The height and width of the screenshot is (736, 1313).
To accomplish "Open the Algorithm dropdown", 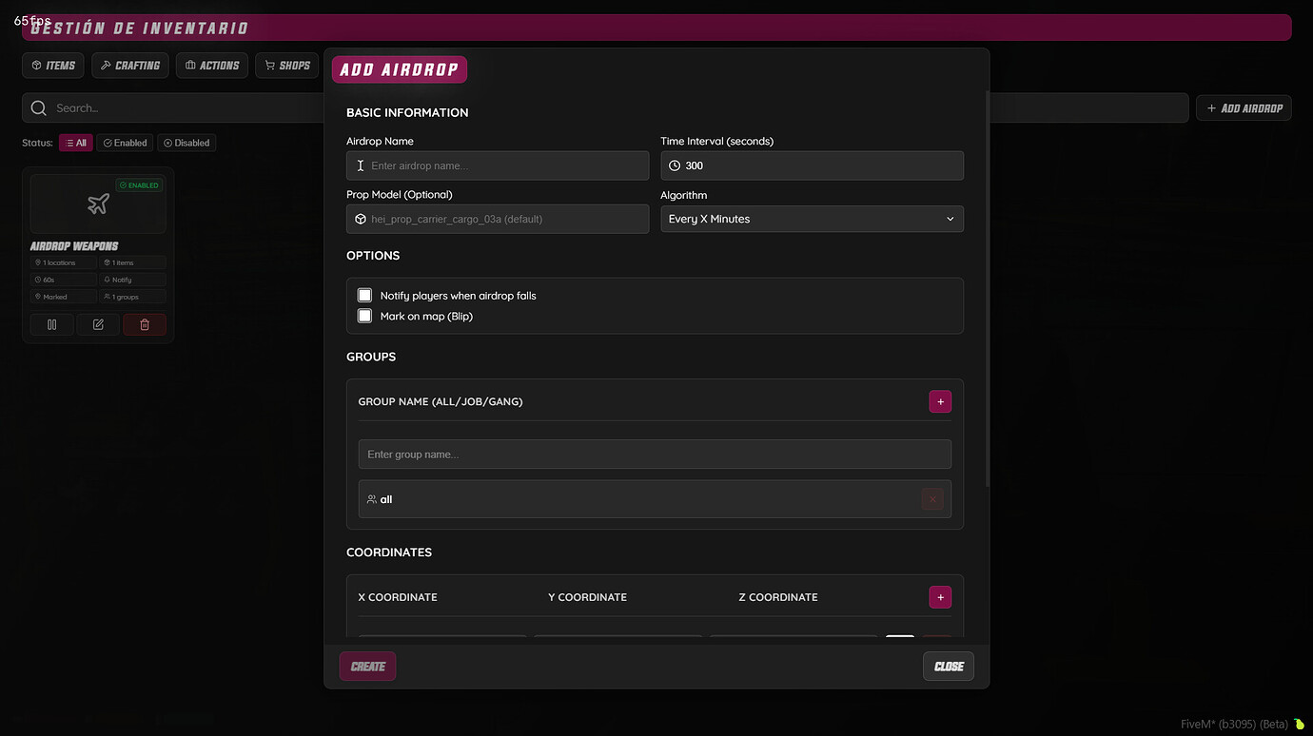I will [x=812, y=219].
